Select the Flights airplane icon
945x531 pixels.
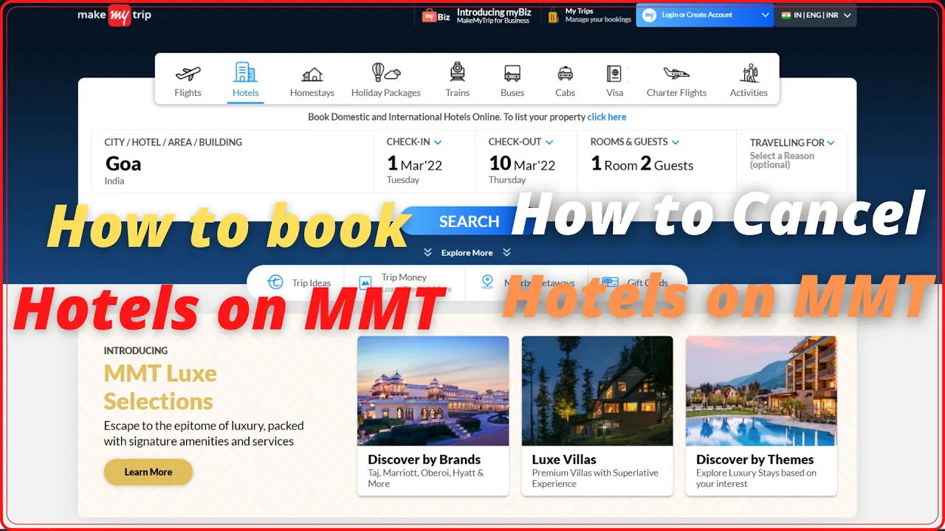pos(188,73)
